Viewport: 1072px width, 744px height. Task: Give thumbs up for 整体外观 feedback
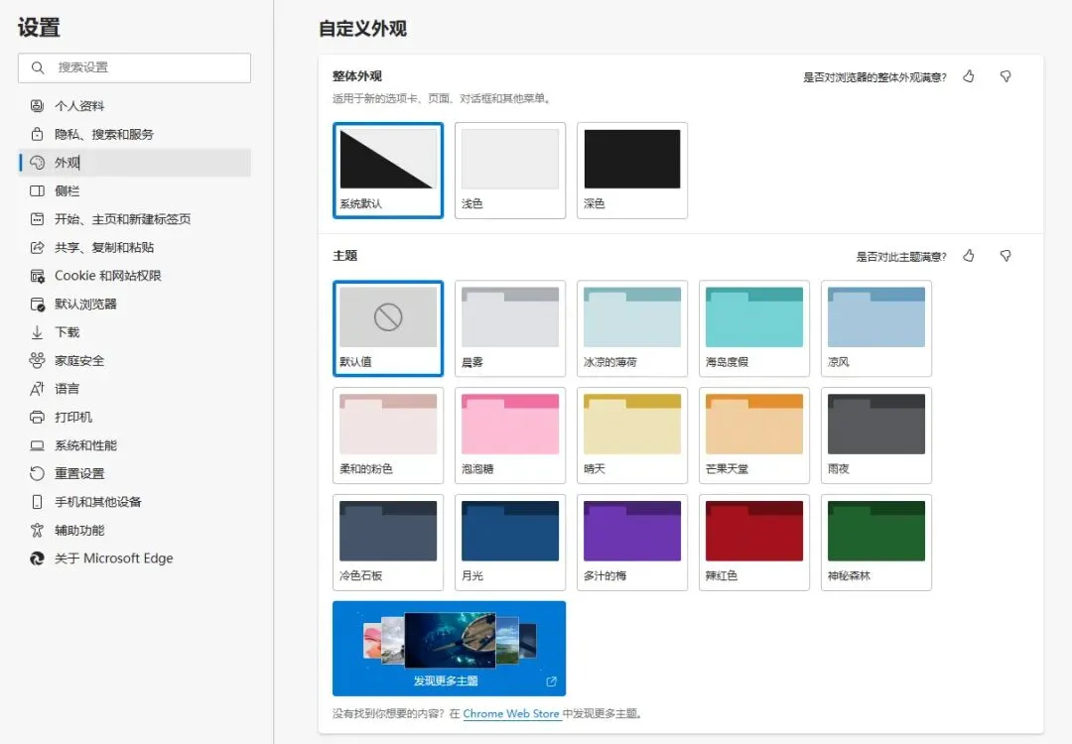[x=969, y=76]
